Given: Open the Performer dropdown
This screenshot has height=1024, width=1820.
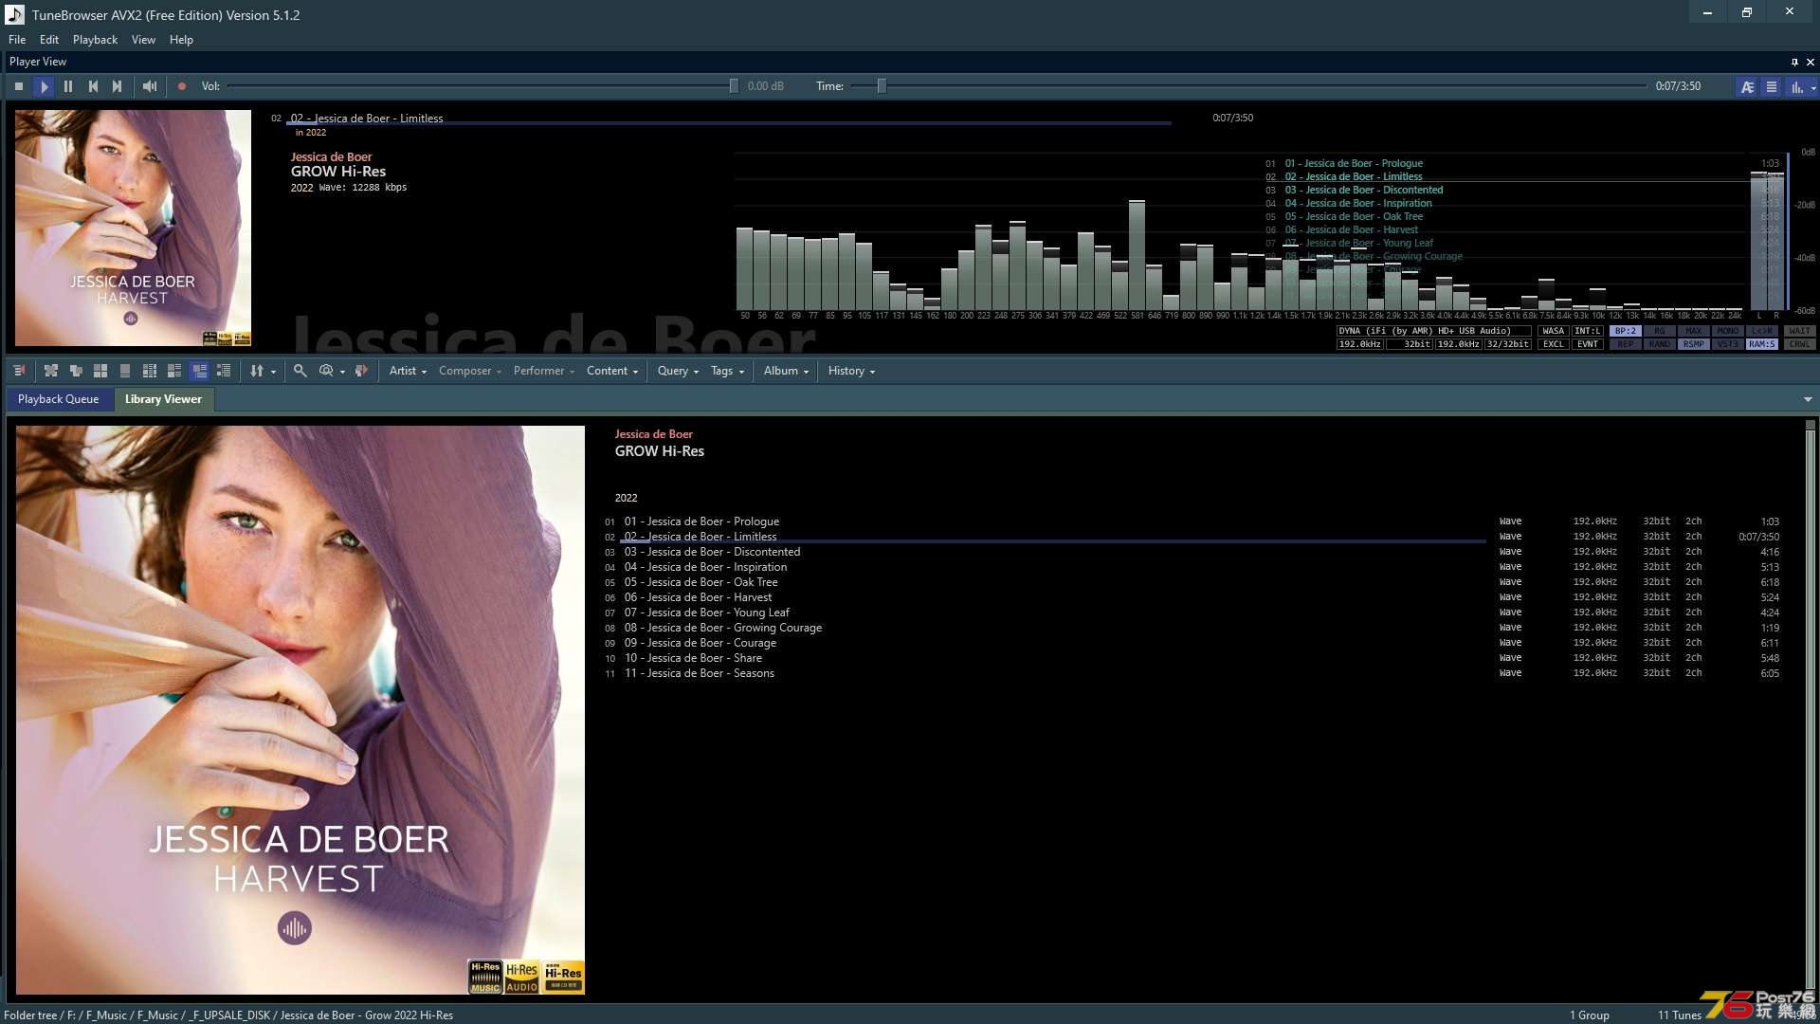Looking at the screenshot, I should tap(544, 371).
